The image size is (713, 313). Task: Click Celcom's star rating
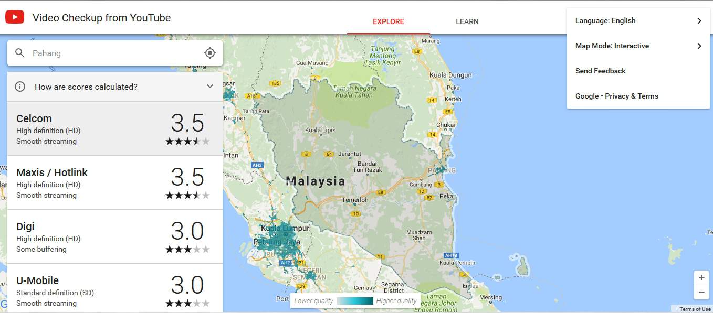(x=187, y=142)
